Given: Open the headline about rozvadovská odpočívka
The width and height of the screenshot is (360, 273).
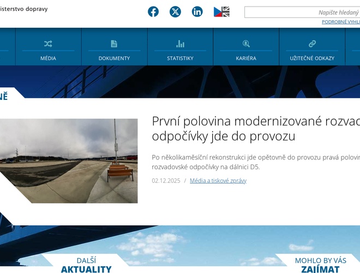Looking at the screenshot, I should (255, 128).
